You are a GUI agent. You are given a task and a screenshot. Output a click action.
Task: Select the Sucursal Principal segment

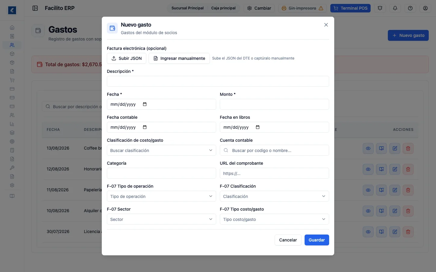point(187,8)
